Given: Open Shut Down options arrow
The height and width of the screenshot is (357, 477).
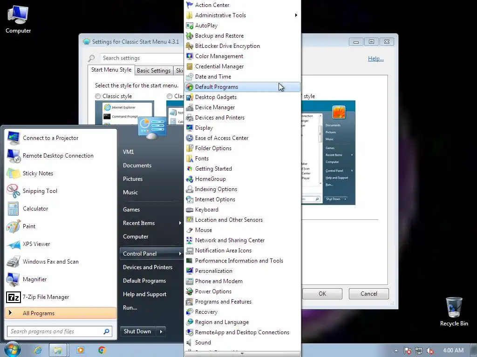Looking at the screenshot, I should (x=161, y=331).
